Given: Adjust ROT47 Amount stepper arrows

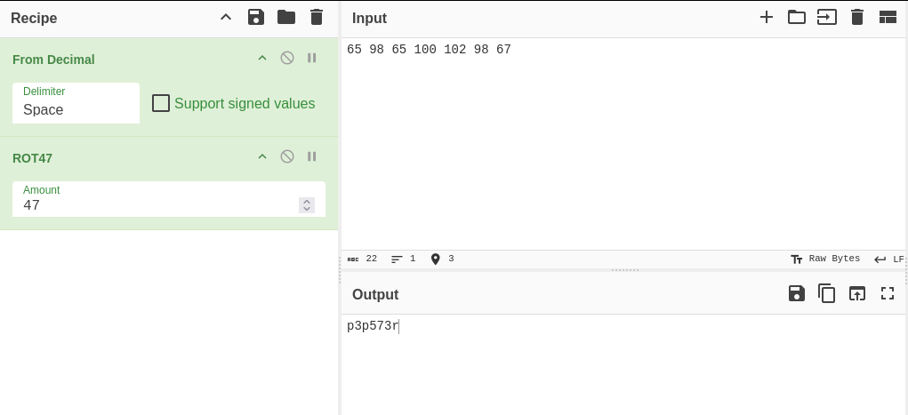Looking at the screenshot, I should 307,205.
